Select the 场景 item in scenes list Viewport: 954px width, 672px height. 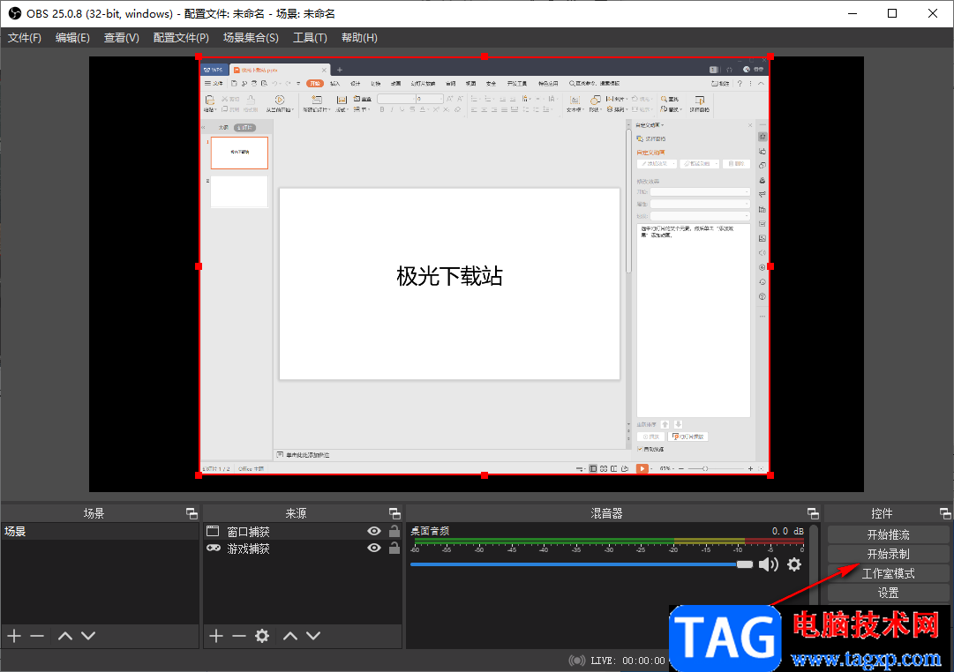click(x=100, y=531)
